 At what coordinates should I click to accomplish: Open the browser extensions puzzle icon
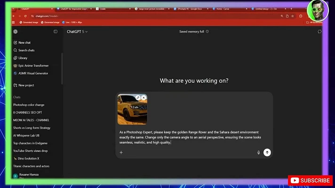(301, 16)
